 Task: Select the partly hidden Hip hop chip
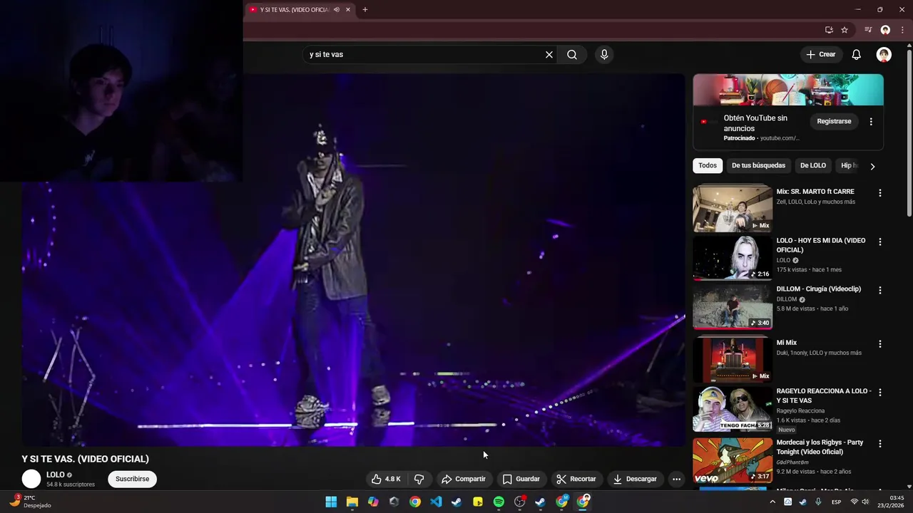(848, 165)
